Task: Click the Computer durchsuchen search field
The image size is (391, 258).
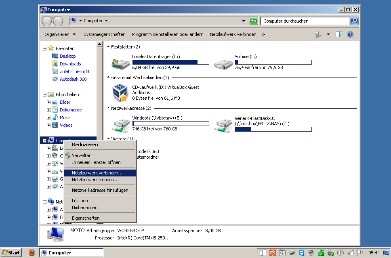Action: point(305,21)
